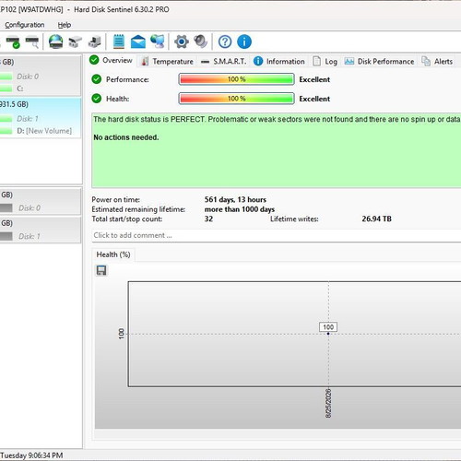461x461 pixels.
Task: Select D: [New Volume] in disk list
Action: pyautogui.click(x=44, y=131)
